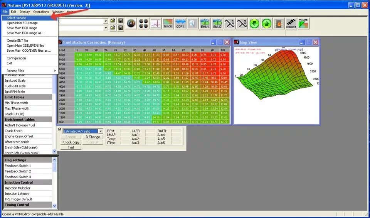Expand the Estimated A/F ratio dropdown
The image size is (370, 218).
101,131
